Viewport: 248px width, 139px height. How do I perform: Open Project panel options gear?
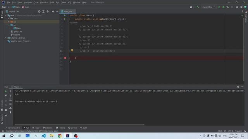[53, 12]
